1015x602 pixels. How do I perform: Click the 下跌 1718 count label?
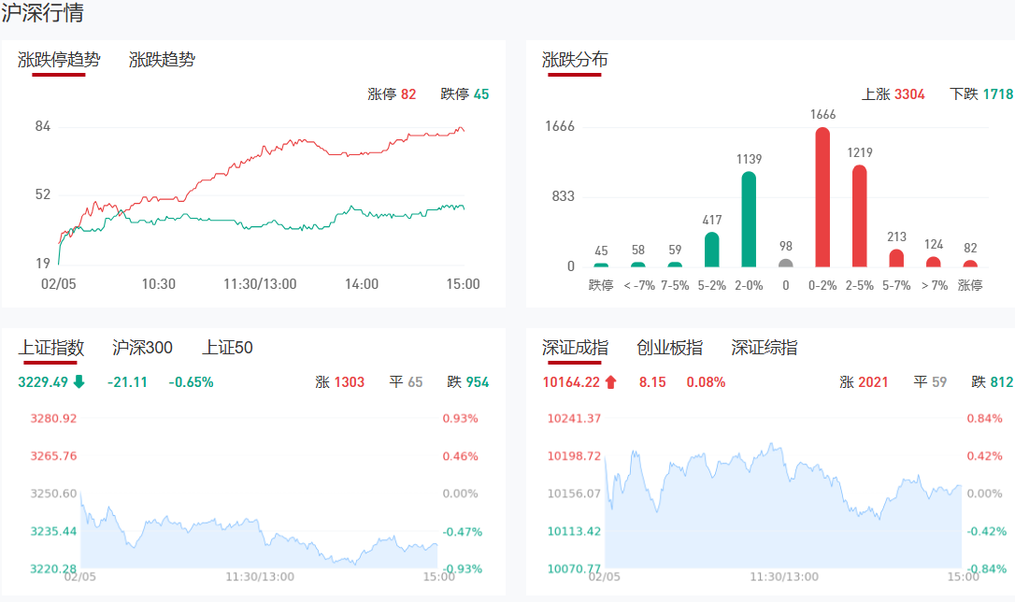coord(980,94)
